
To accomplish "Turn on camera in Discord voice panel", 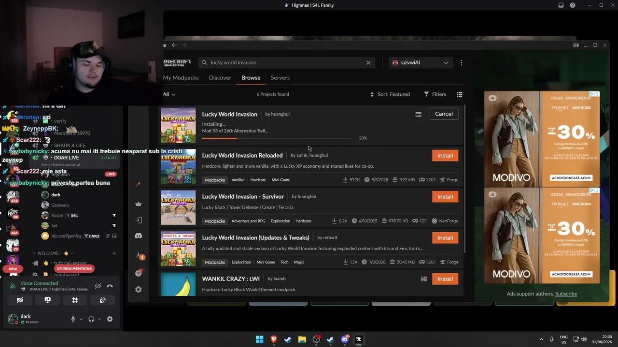I will [x=20, y=300].
